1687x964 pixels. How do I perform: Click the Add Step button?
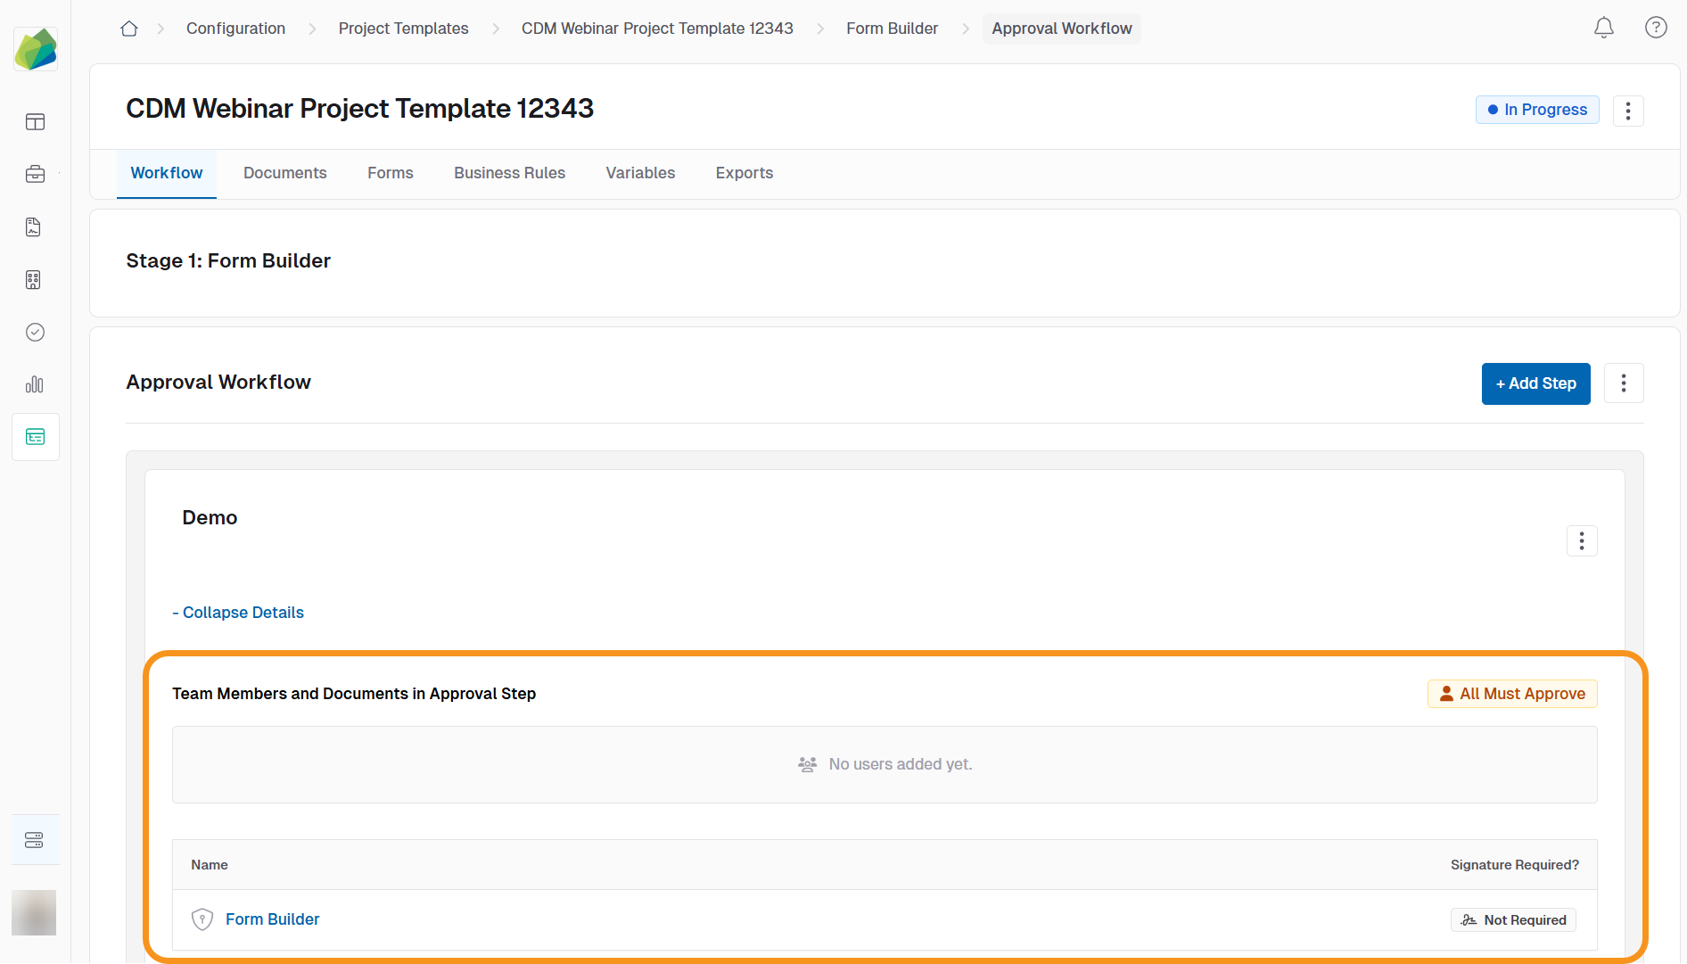pyautogui.click(x=1535, y=383)
